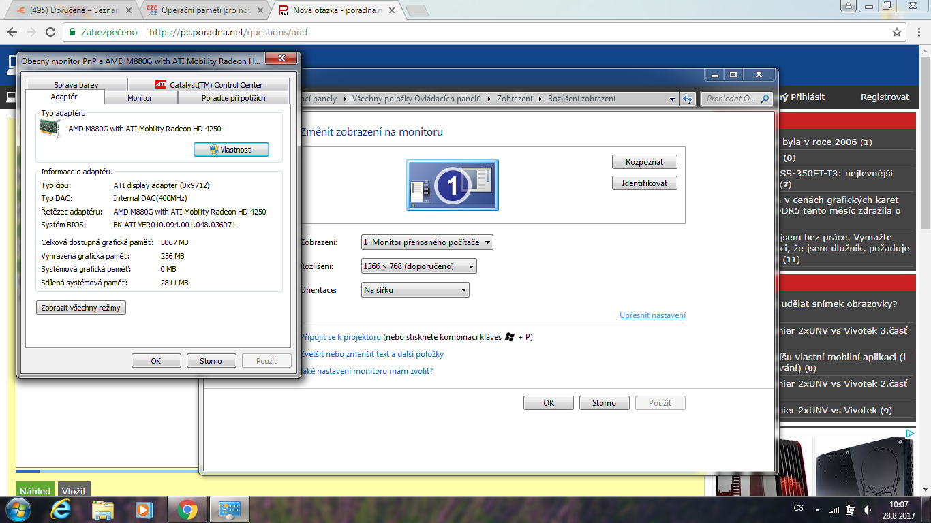Viewport: 931px width, 523px height.
Task: Select the monitor 1 display thumbnail
Action: (453, 185)
